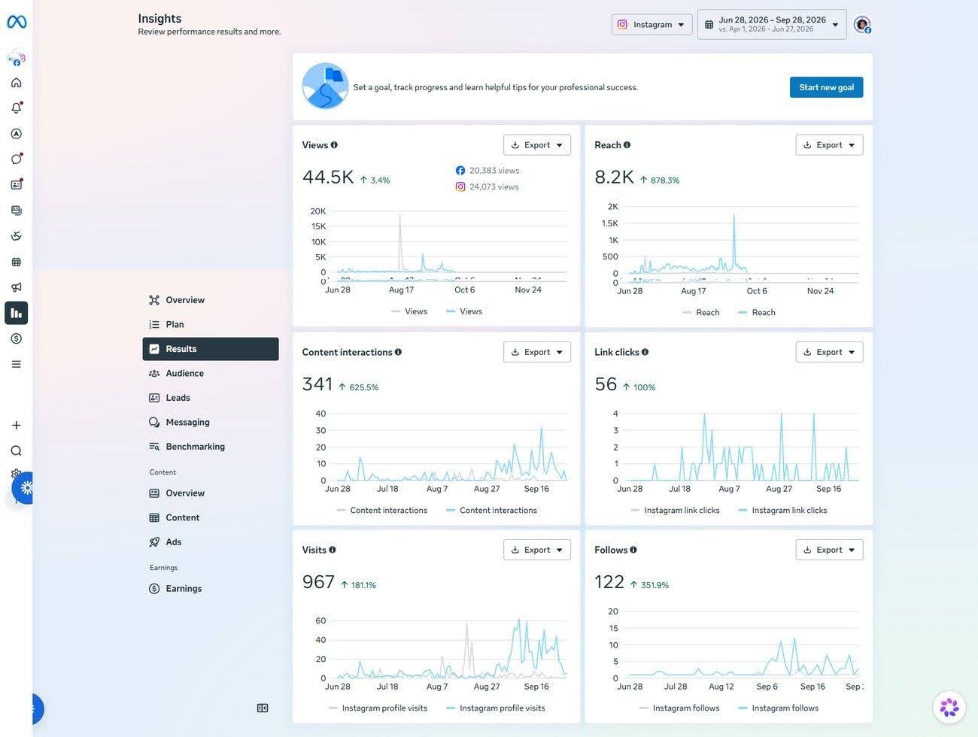Open the Reach Export dropdown

tap(829, 145)
